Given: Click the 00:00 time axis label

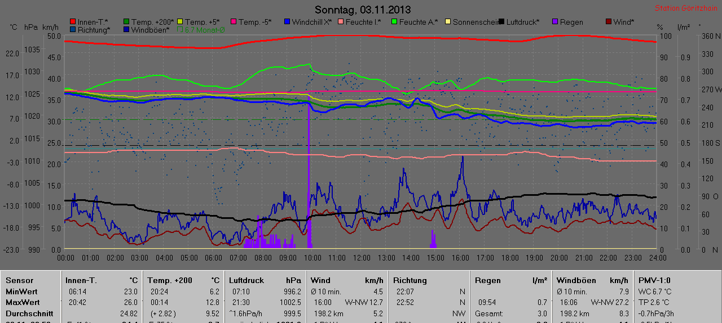Looking at the screenshot, I should click(66, 257).
